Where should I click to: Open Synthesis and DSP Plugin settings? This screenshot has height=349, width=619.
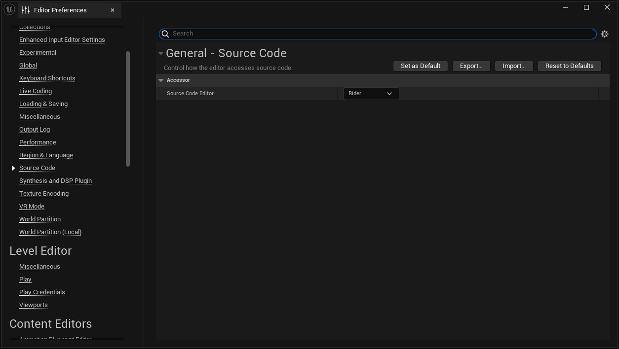point(55,181)
